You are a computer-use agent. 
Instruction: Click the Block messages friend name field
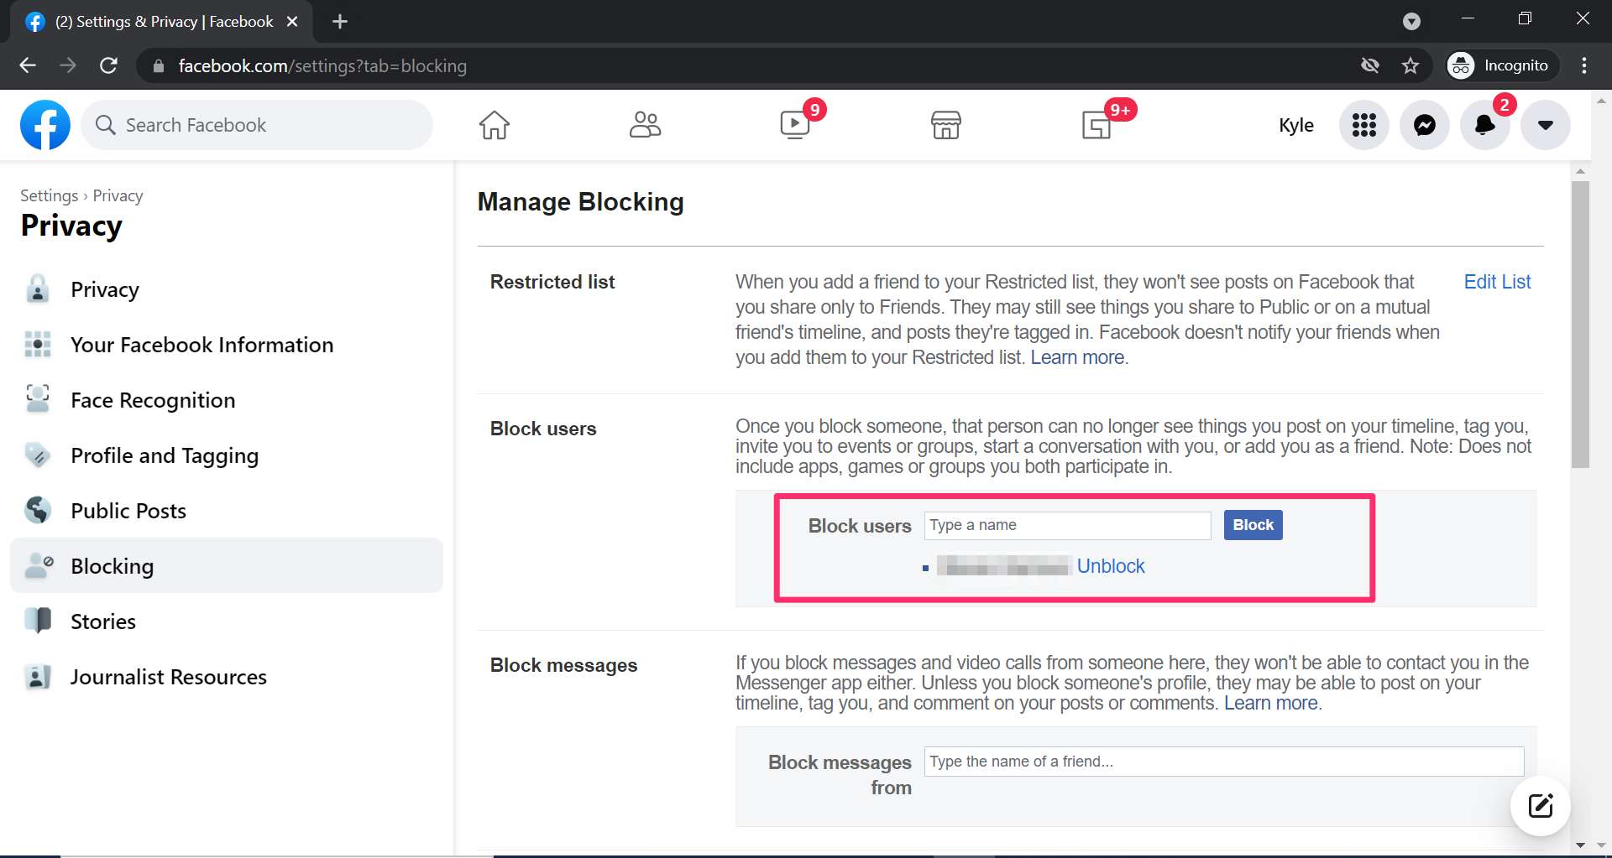(x=1224, y=762)
